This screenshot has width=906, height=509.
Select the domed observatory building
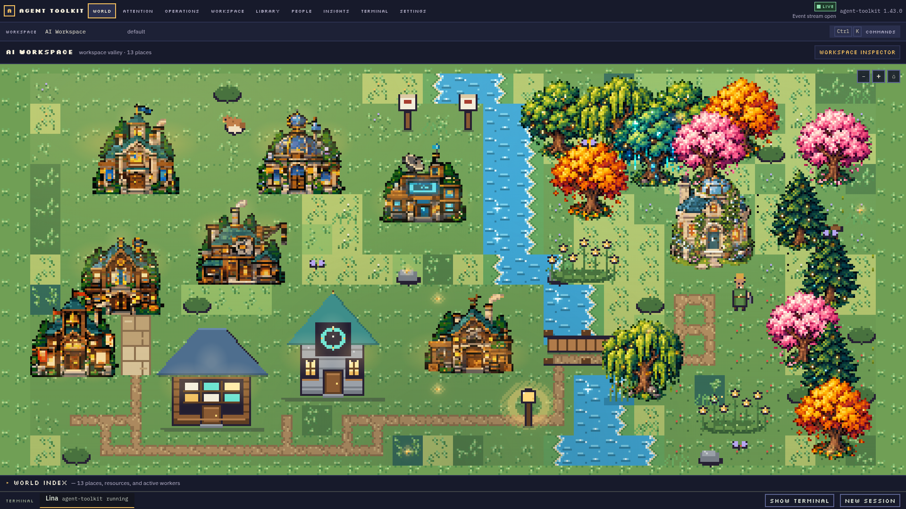tap(300, 153)
